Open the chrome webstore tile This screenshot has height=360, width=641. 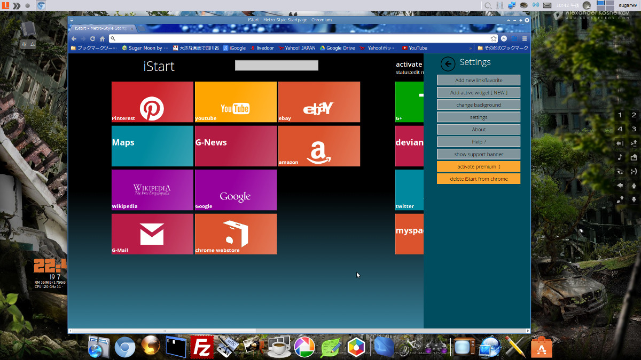[236, 234]
